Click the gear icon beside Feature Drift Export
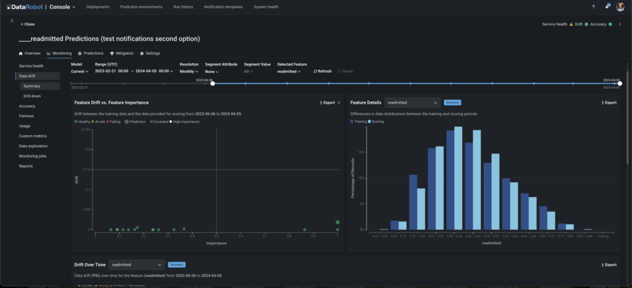 click(x=339, y=102)
